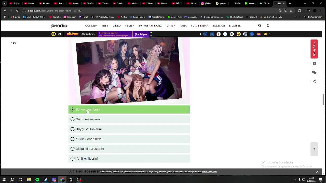This screenshot has height=183, width=326.
Task: Select the 'Yenilikçiliklerini' radio option
Action: click(x=129, y=159)
